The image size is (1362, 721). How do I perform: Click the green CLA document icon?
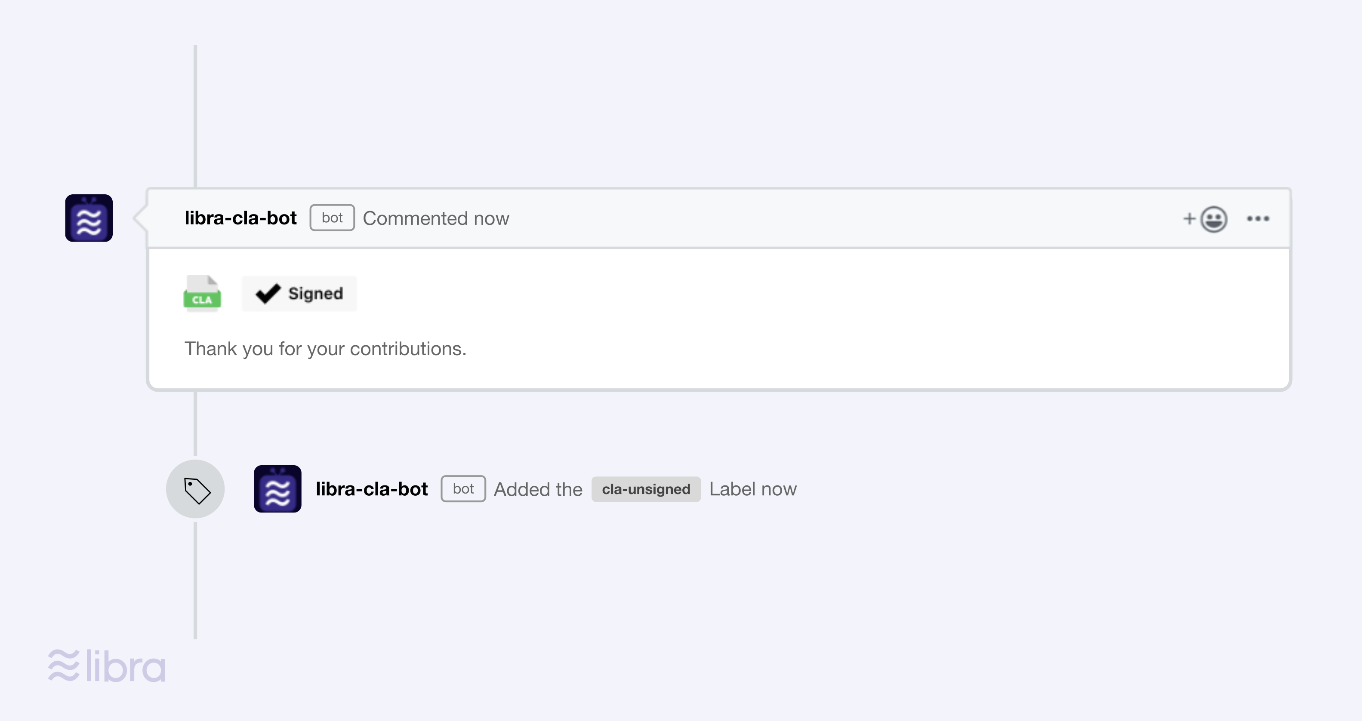click(202, 293)
